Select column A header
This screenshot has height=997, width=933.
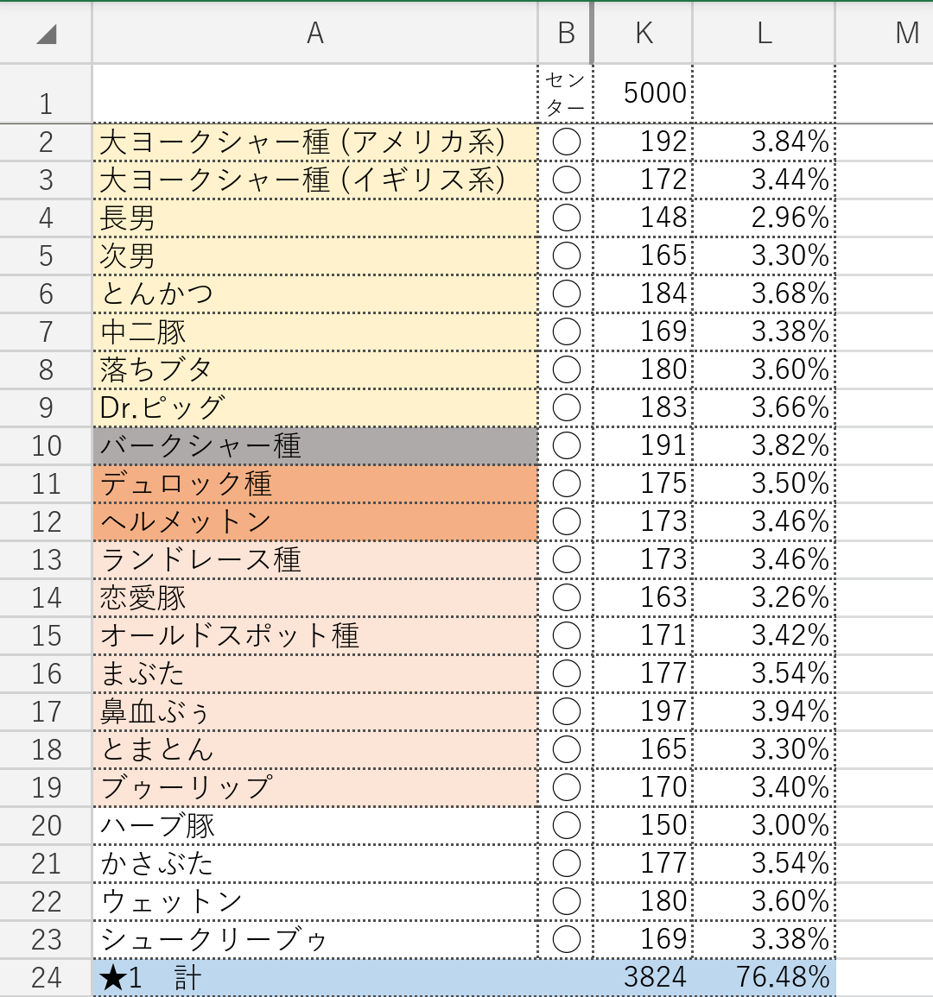point(314,34)
